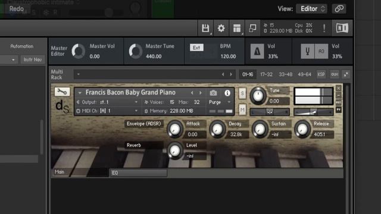
Task: Expand the instrument name dropdown arrow
Action: click(80, 93)
